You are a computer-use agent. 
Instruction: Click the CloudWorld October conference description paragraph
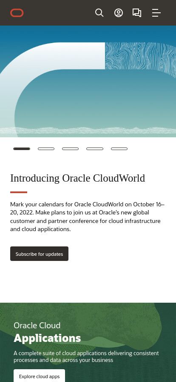88,217
